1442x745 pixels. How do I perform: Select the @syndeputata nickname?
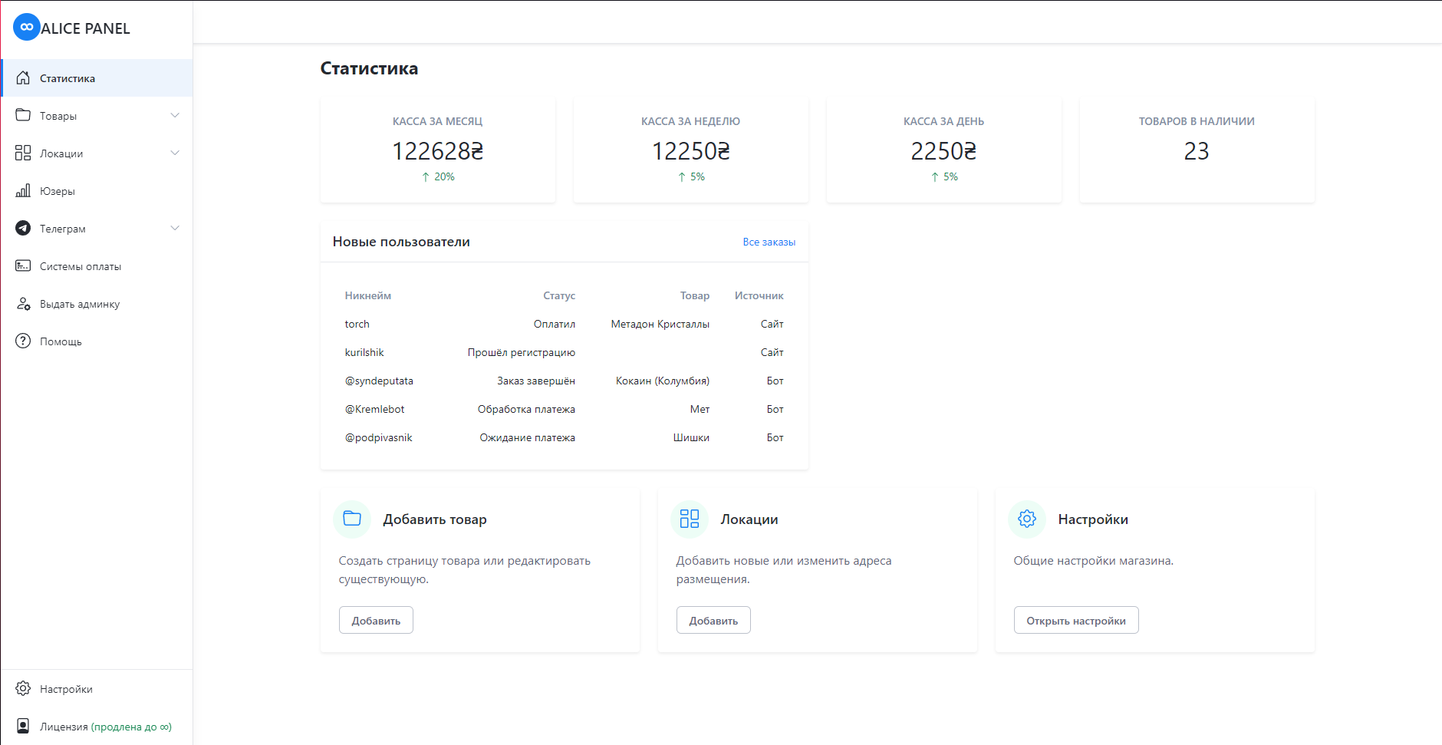point(379,381)
